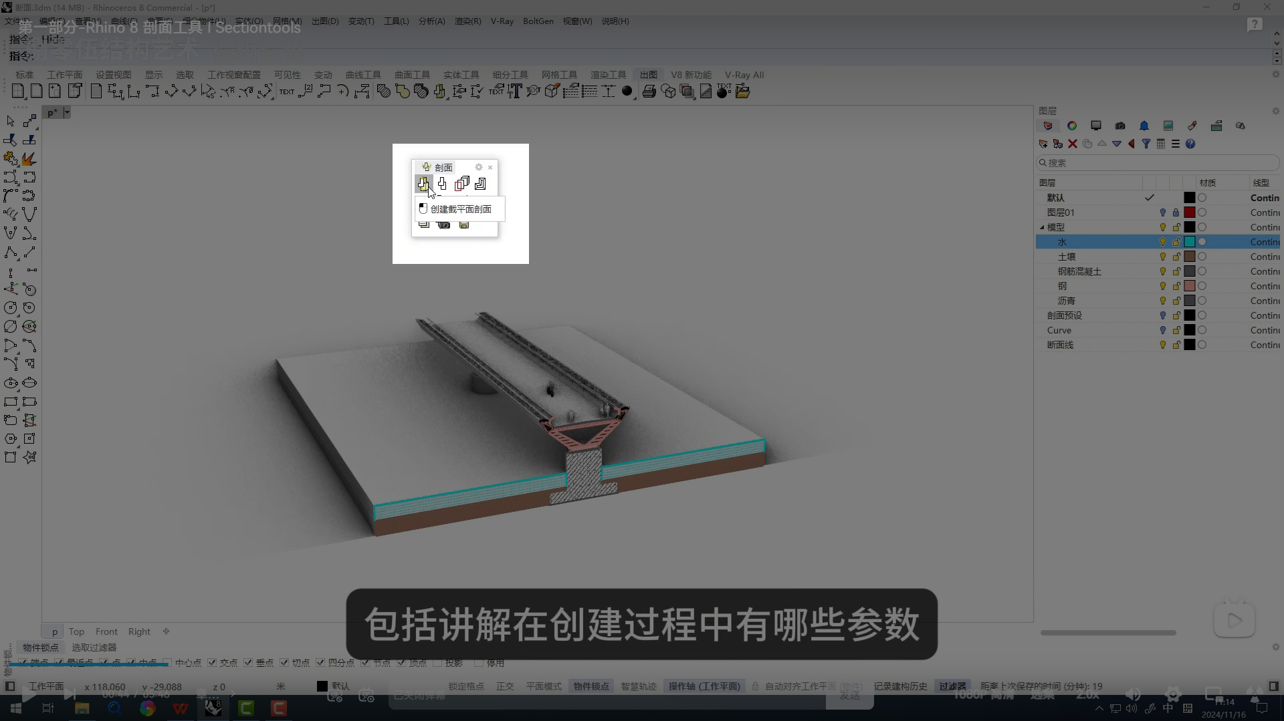Open the toolbar gear options at right edge
The image size is (1284, 721).
[1275, 74]
